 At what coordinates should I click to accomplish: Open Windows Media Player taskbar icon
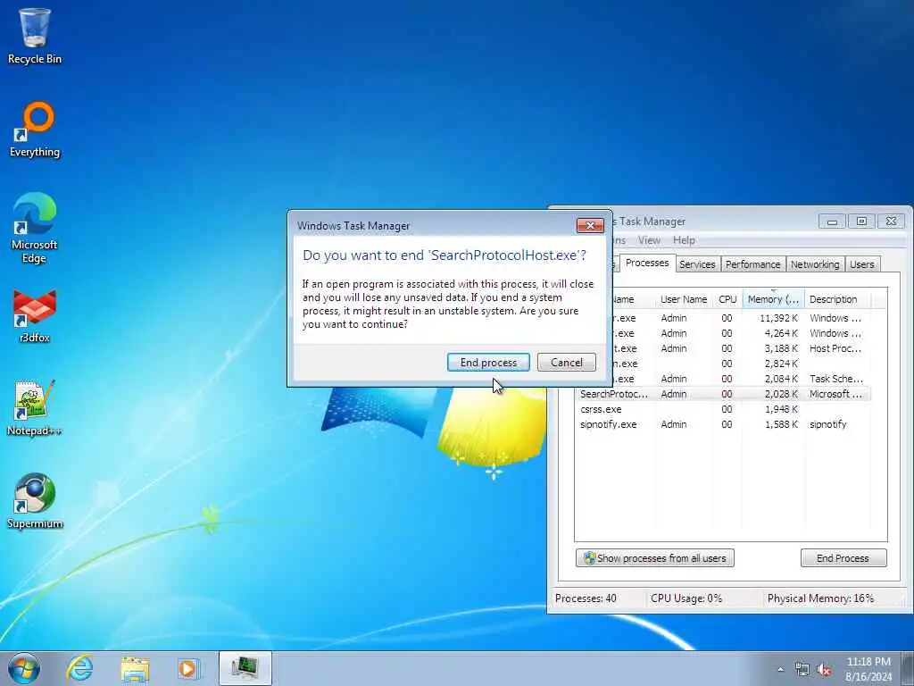coord(189,668)
